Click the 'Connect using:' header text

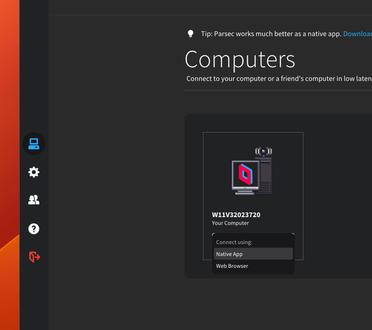point(234,242)
